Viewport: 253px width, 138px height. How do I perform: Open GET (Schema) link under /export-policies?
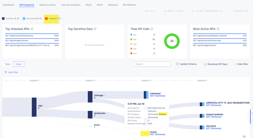pos(214,117)
